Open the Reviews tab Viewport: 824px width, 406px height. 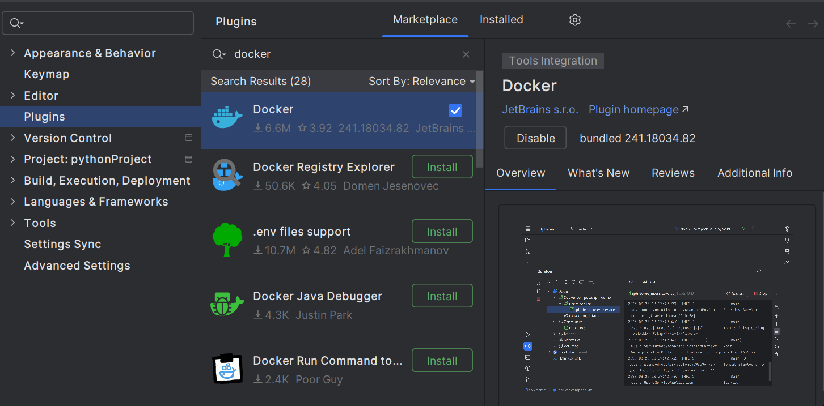673,173
